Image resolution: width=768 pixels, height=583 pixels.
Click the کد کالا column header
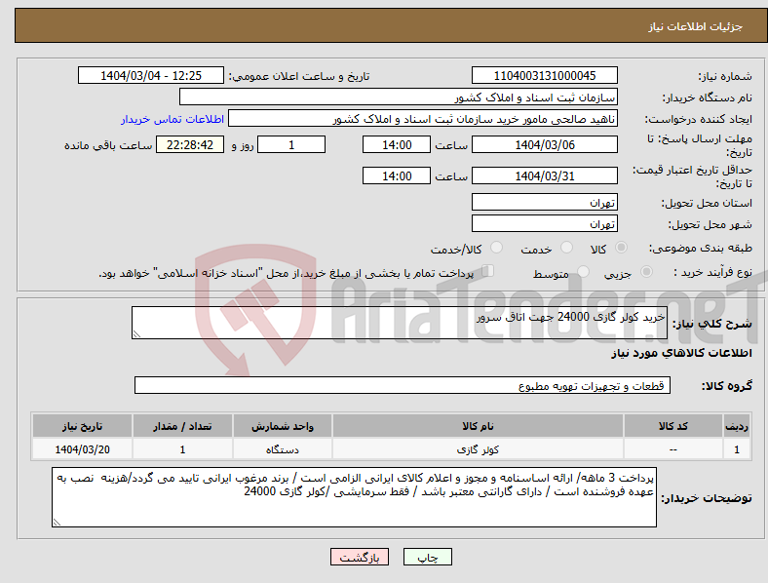tap(673, 426)
